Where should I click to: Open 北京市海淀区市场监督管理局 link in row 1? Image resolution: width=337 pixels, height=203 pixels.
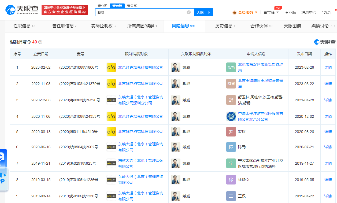[261, 67]
